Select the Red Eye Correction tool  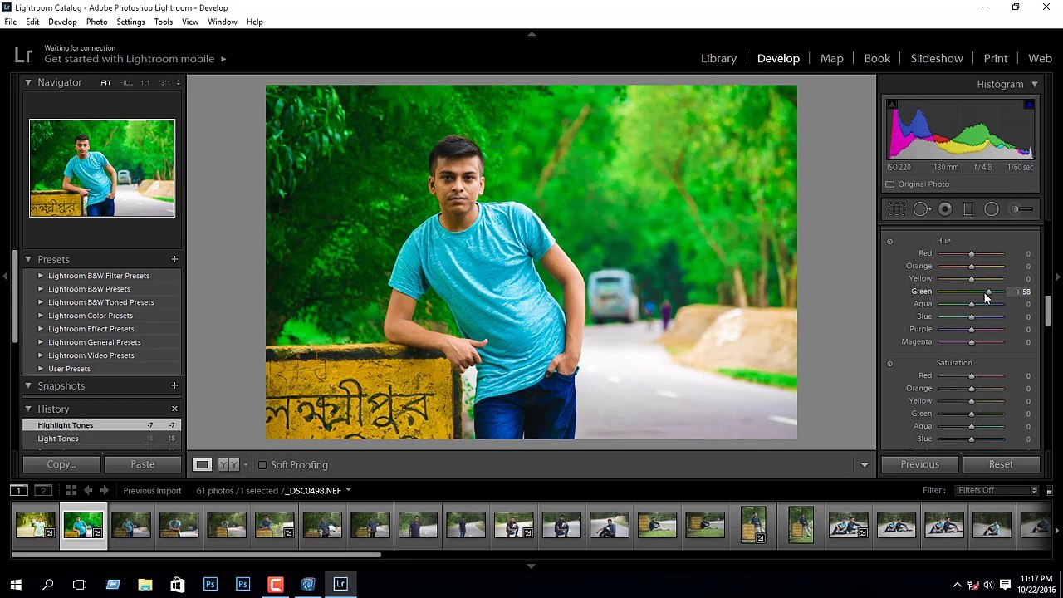[x=945, y=209]
